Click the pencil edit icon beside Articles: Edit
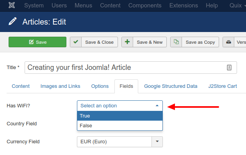The image size is (246, 155). coord(12,21)
